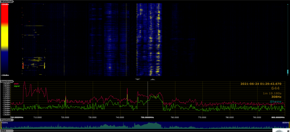
Task: Click the timestamp 2021-06-24 01:29:42.670
Action: tap(261, 84)
